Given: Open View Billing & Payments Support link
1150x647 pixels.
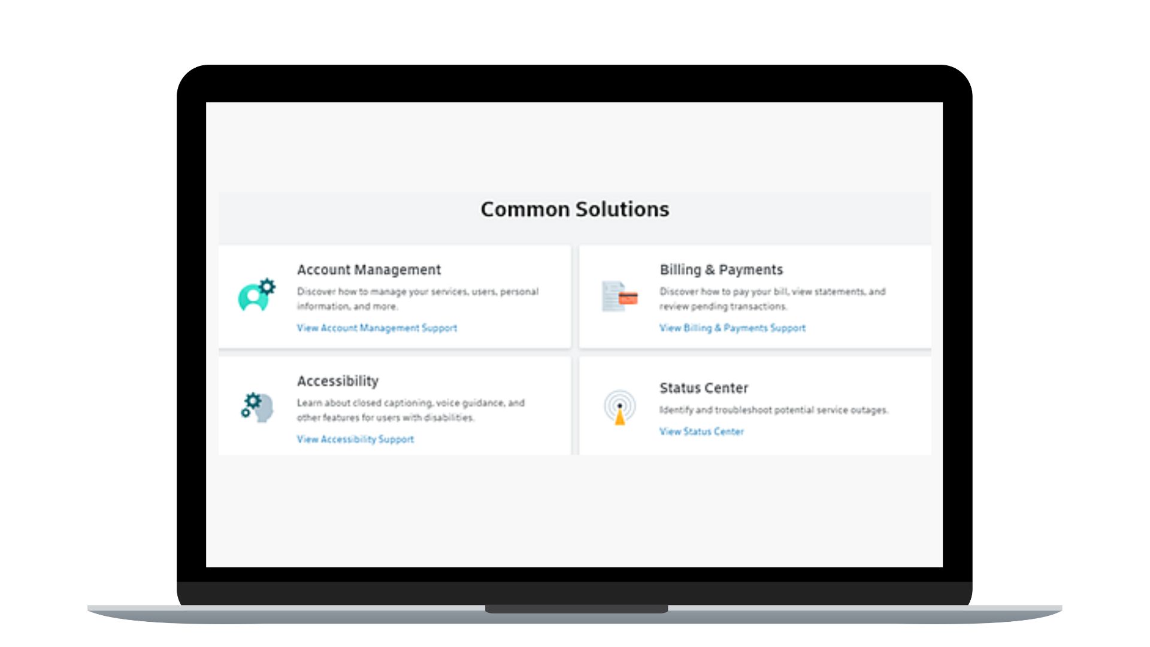Looking at the screenshot, I should point(731,327).
